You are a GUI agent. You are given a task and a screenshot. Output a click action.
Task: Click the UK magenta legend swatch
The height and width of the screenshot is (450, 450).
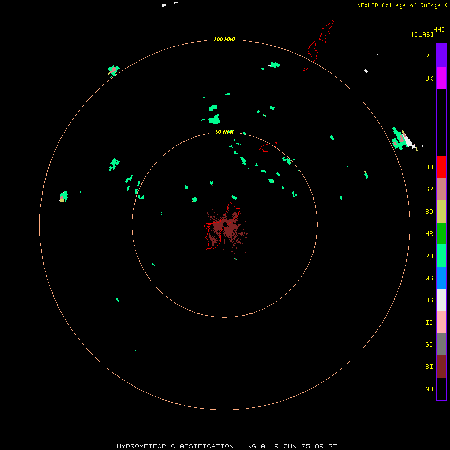coord(441,78)
